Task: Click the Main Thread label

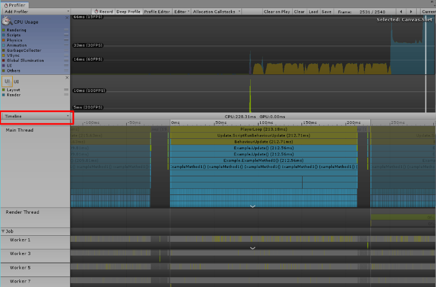Action: pos(19,130)
